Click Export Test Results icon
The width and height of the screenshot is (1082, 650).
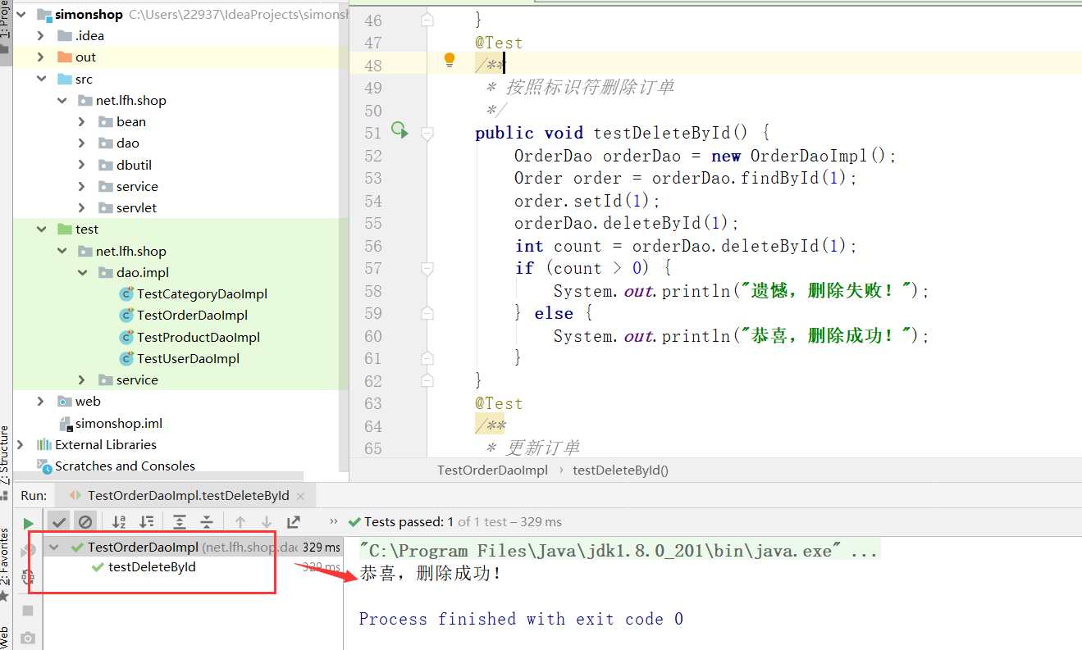click(294, 521)
